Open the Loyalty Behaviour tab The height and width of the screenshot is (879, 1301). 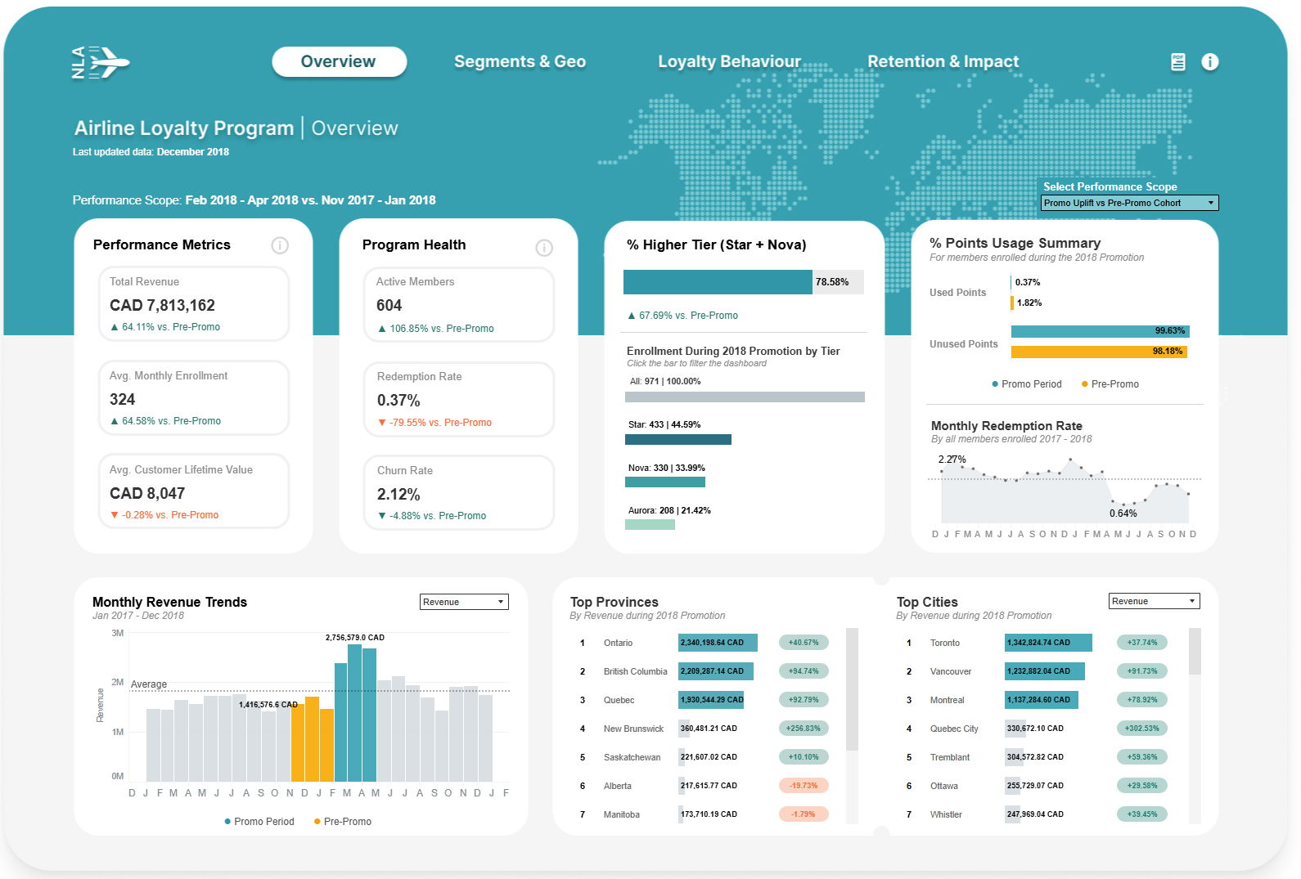click(x=729, y=62)
